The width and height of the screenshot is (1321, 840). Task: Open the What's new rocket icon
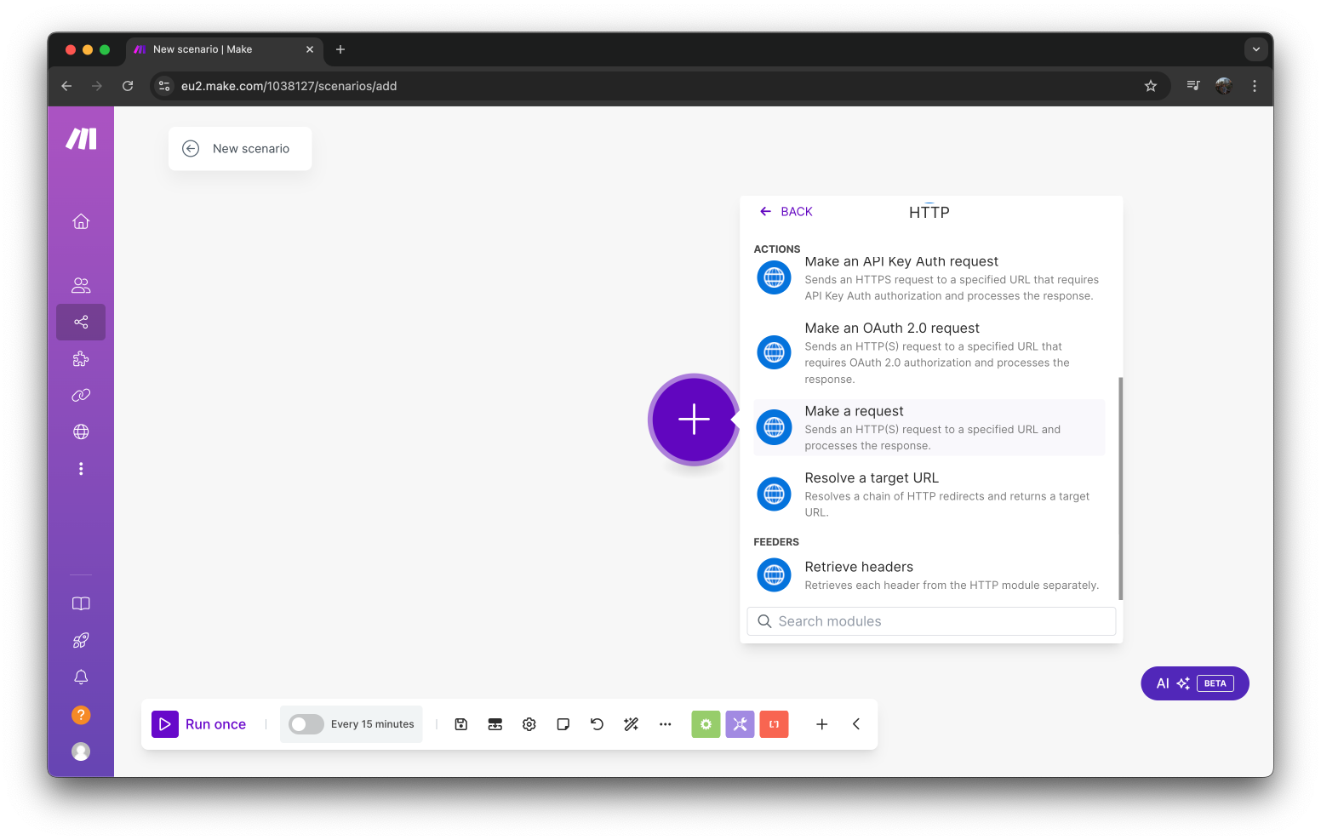[81, 640]
